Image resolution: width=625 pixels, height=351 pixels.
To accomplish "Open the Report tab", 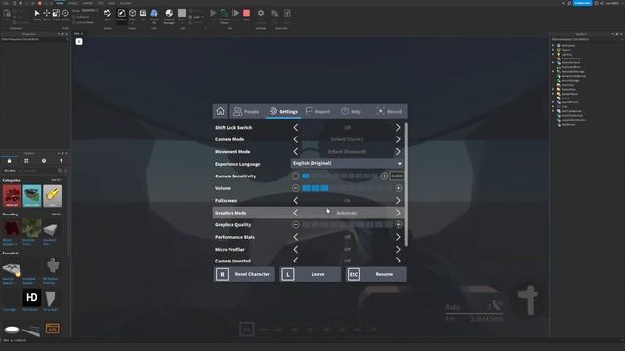I will click(x=317, y=112).
